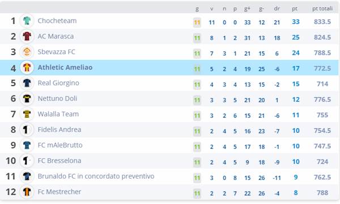340x204 pixels.
Task: Click Nettuno Doli's black-yellow jersey icon
Action: click(27, 99)
